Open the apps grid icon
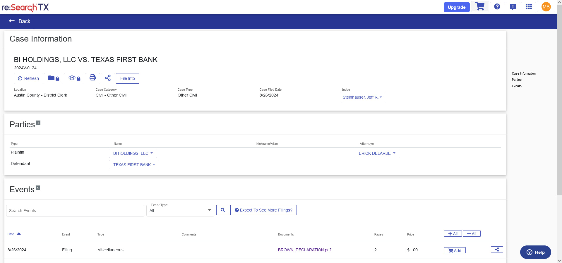 (x=529, y=7)
